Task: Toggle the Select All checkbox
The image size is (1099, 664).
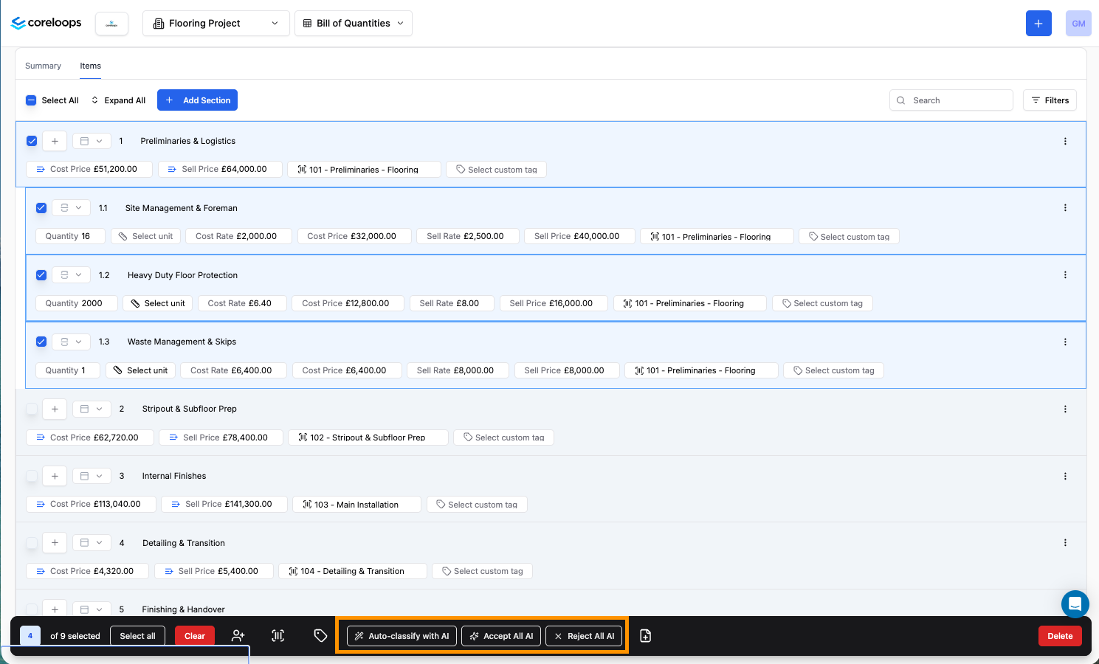Action: [x=31, y=100]
